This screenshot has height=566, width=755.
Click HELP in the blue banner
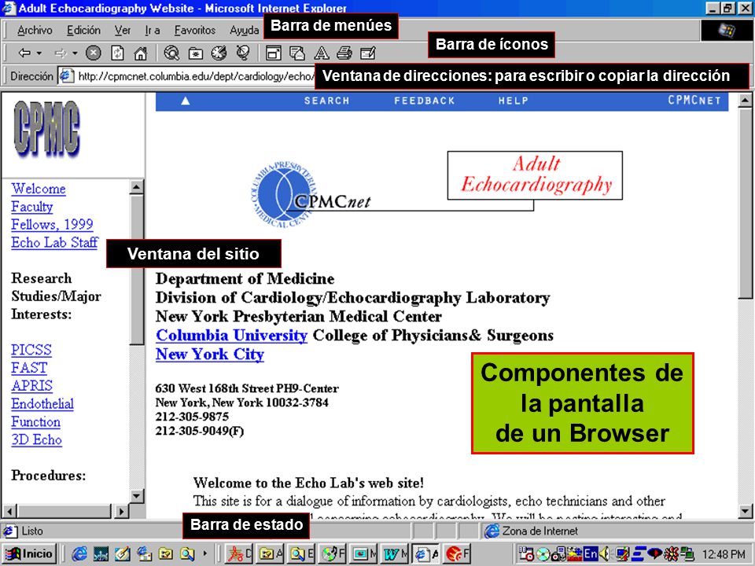(514, 101)
